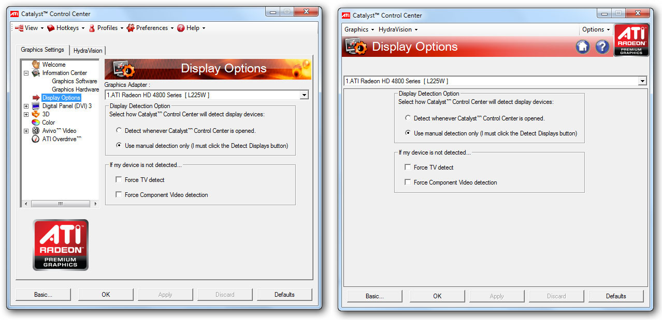Click the View menu icon in left window
Viewport: 662px width, 320px height.
point(19,28)
